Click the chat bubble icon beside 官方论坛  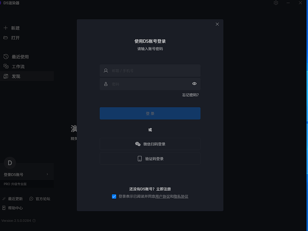[31, 199]
